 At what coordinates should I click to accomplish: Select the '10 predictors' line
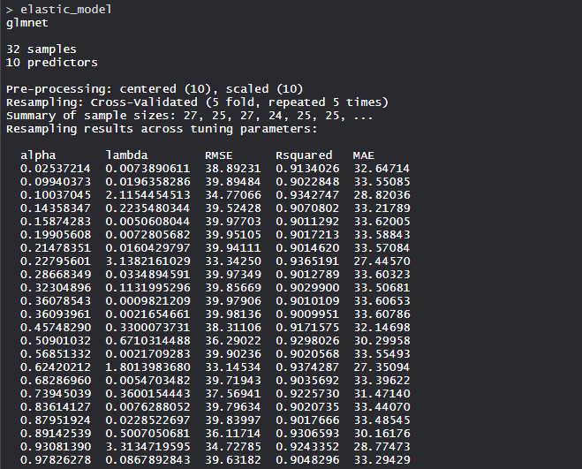click(x=51, y=63)
